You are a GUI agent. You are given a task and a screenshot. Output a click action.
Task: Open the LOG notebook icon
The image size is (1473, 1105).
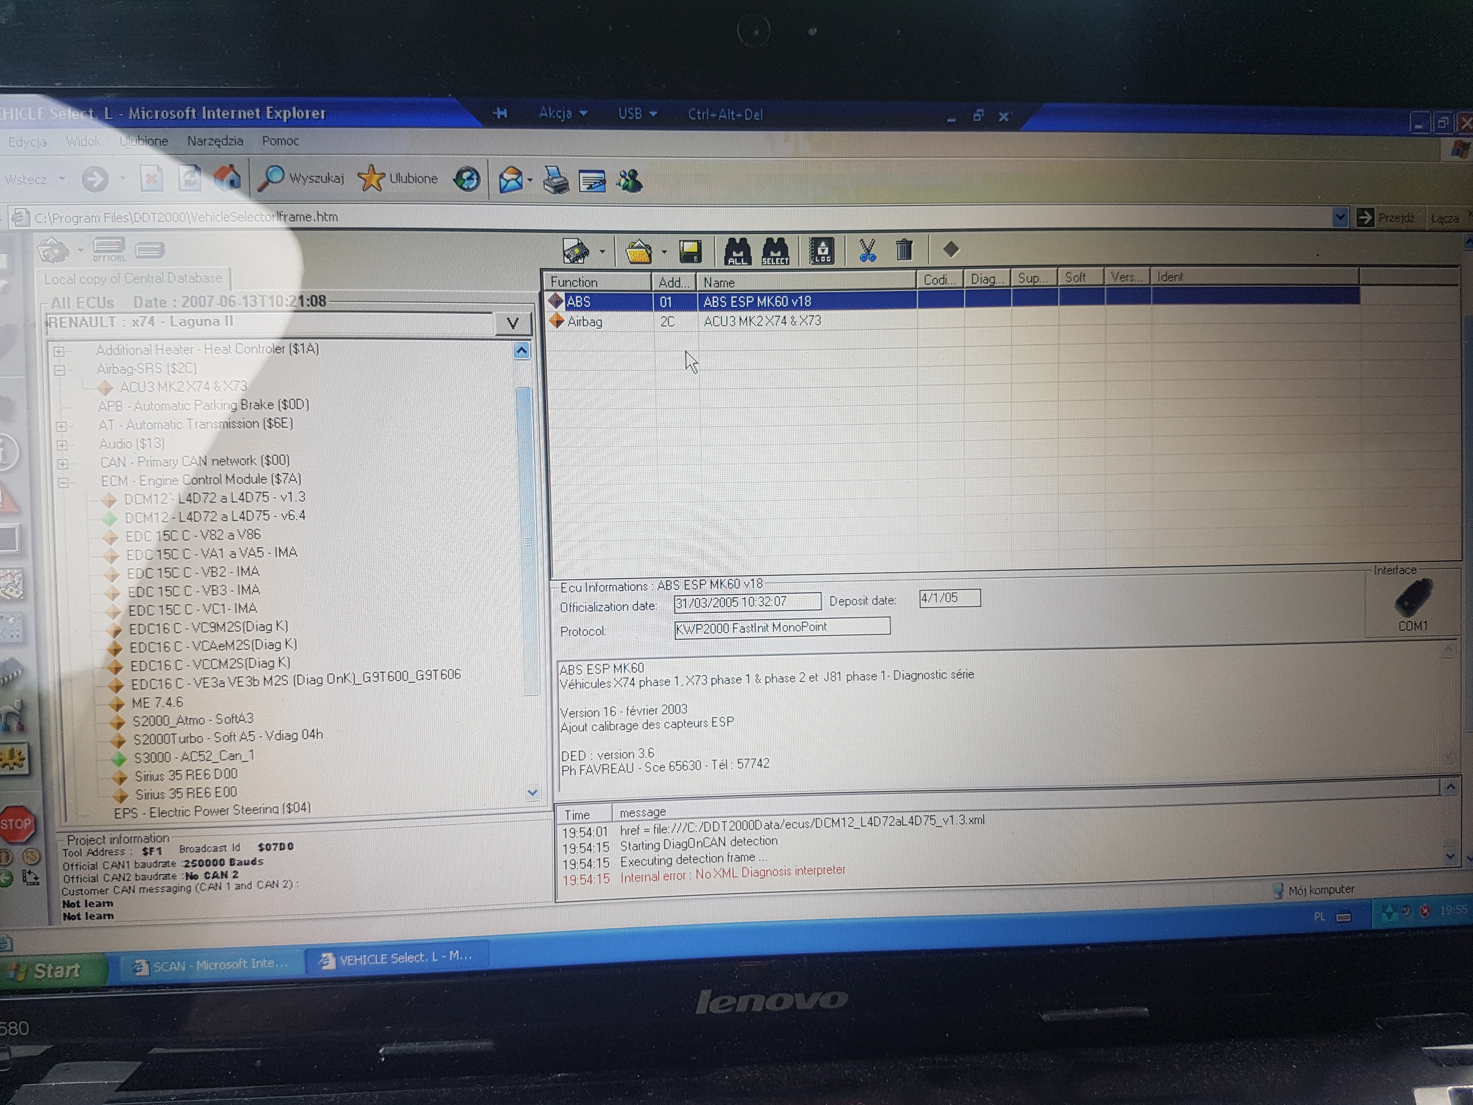coord(822,251)
